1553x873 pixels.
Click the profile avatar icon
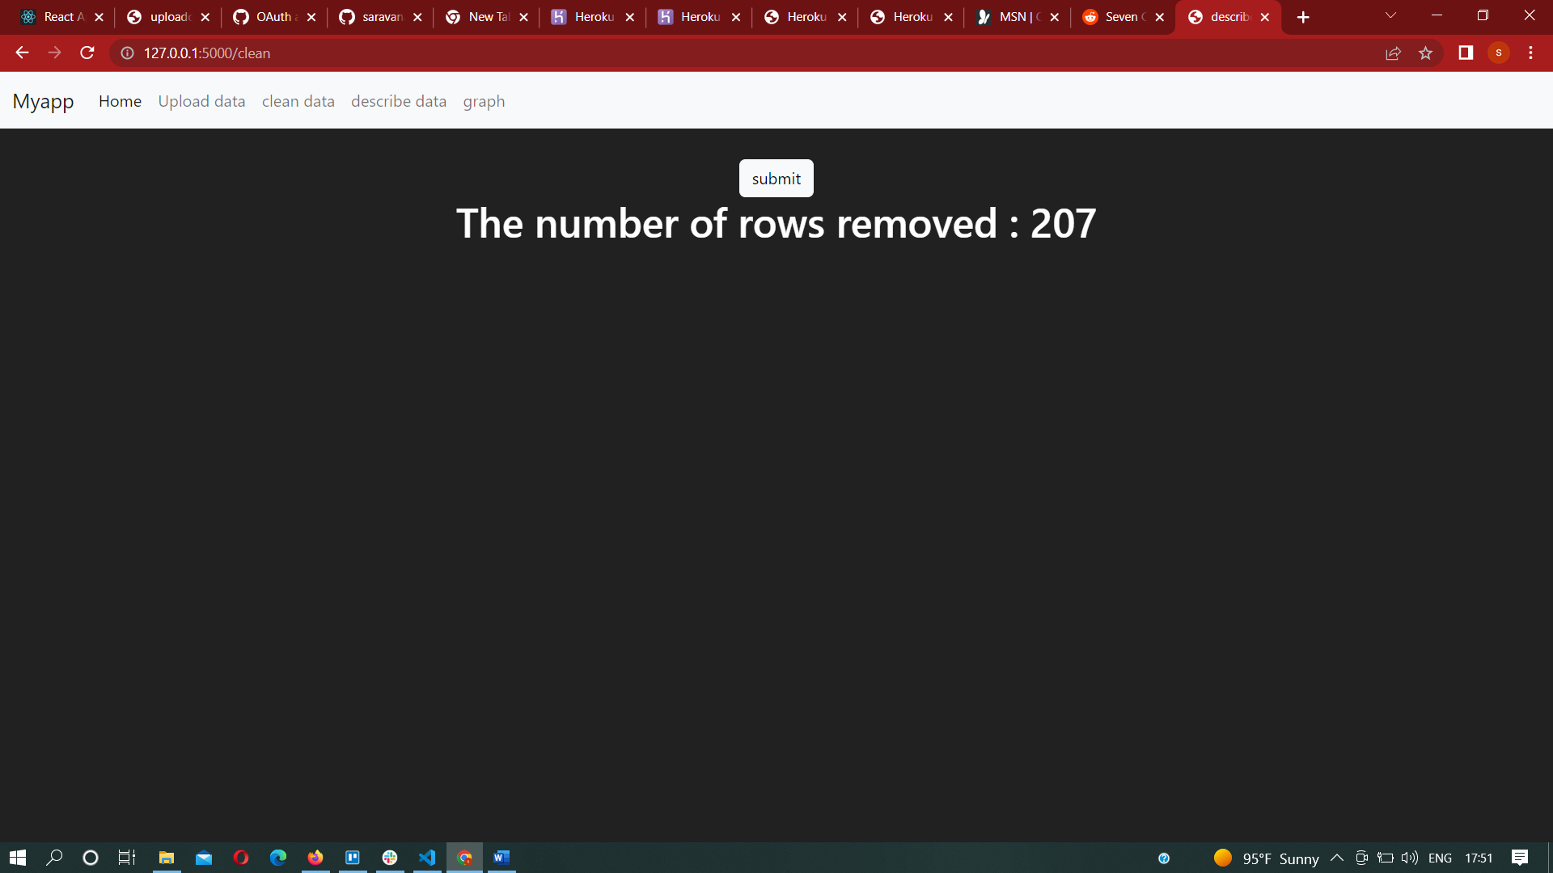point(1498,53)
